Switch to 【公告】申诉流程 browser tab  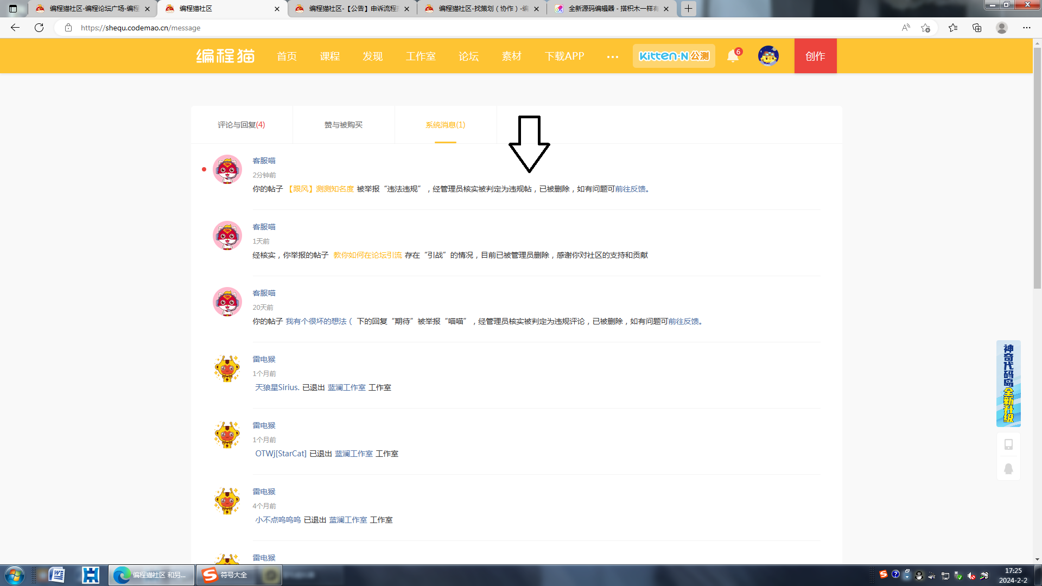coord(352,9)
